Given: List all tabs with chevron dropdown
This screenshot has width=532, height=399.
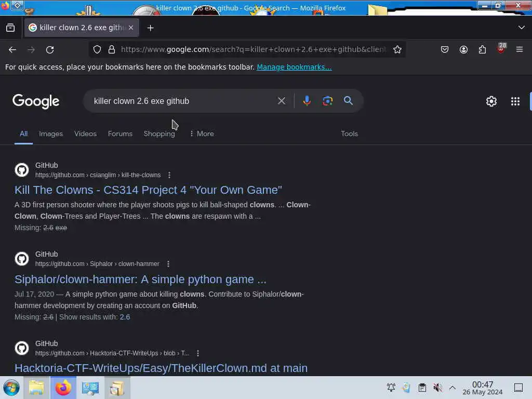Looking at the screenshot, I should click(x=522, y=28).
